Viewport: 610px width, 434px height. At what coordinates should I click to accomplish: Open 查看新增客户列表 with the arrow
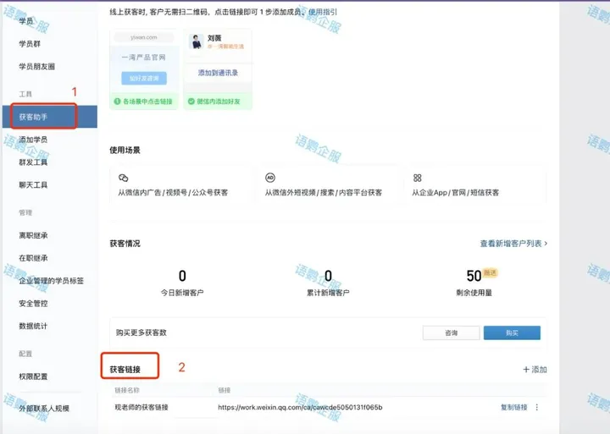(x=513, y=244)
